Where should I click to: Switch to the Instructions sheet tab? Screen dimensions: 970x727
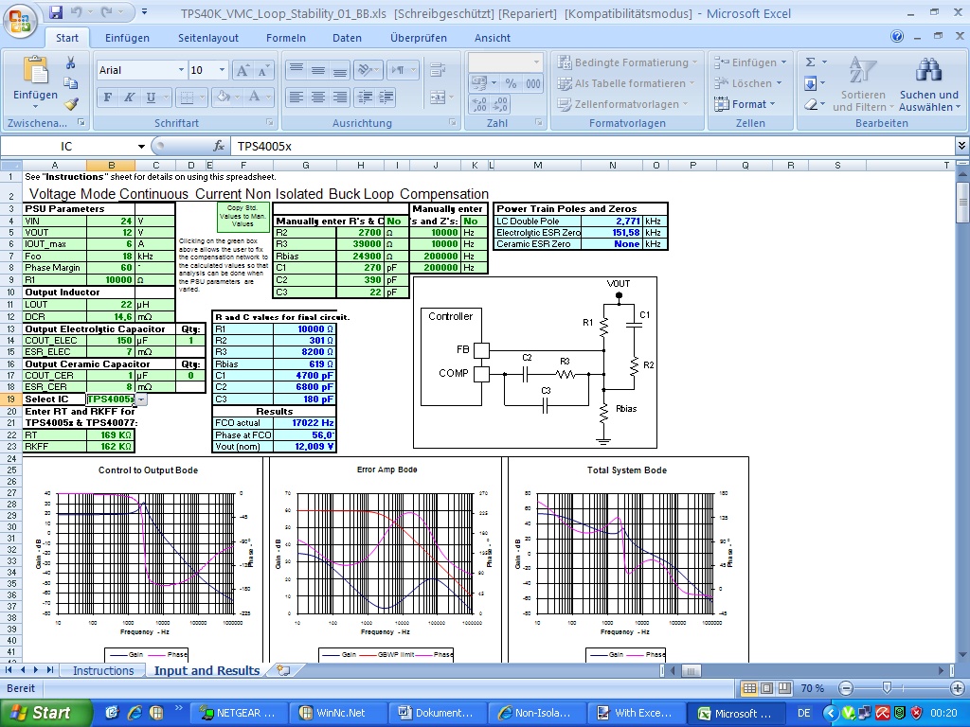102,671
